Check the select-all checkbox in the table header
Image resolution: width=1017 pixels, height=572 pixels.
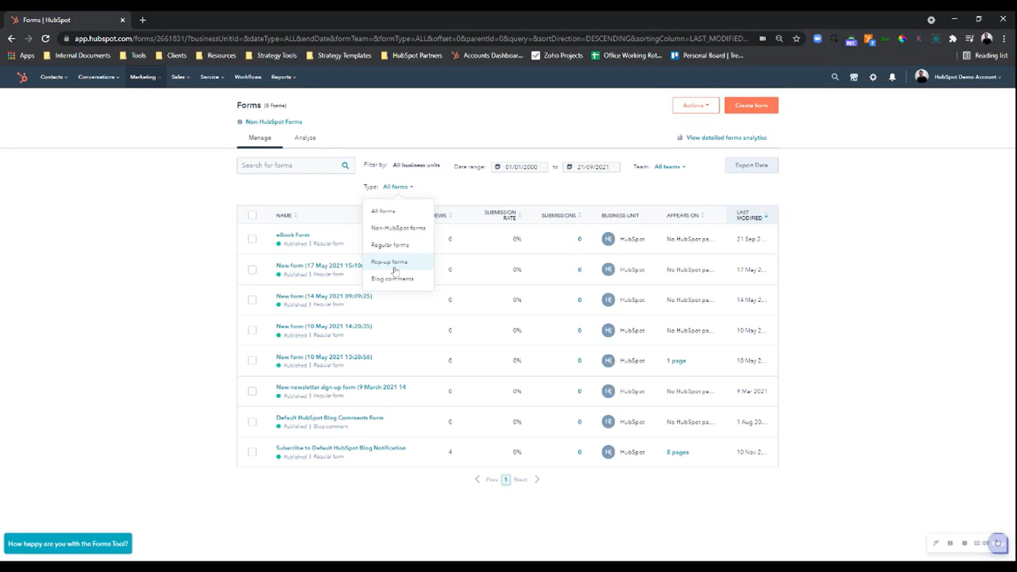coord(253,215)
